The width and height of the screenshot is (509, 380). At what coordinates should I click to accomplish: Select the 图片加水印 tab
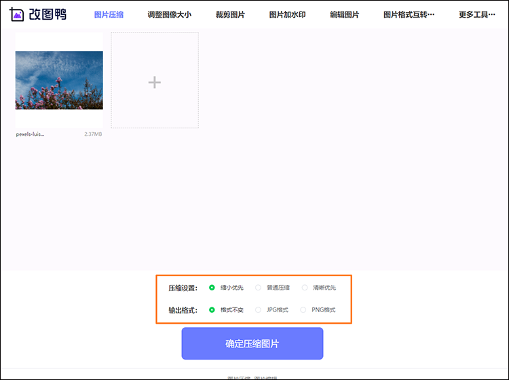287,14
